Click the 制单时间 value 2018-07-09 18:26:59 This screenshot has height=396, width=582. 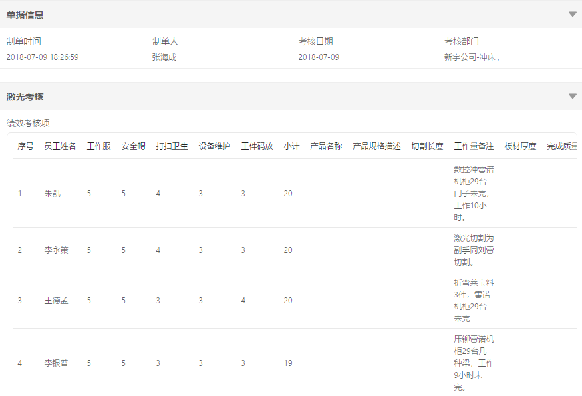[x=43, y=57]
